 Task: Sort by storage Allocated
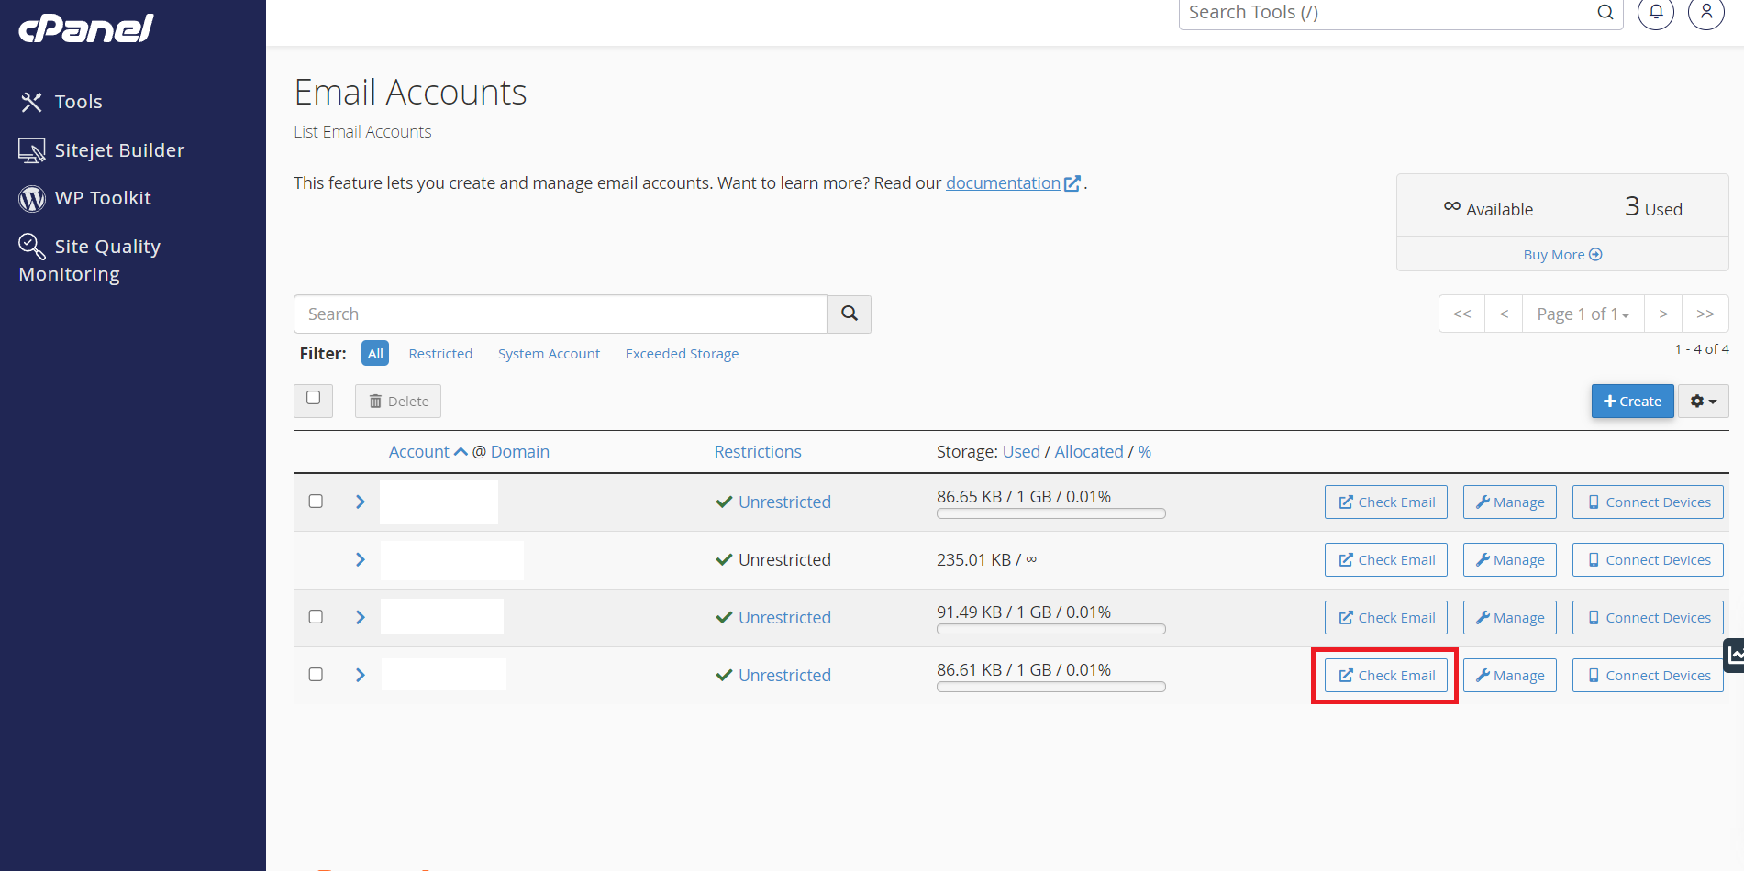1089,451
